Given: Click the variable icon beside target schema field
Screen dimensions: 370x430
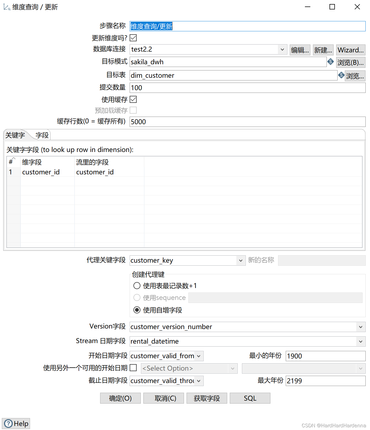Looking at the screenshot, I should (x=331, y=62).
